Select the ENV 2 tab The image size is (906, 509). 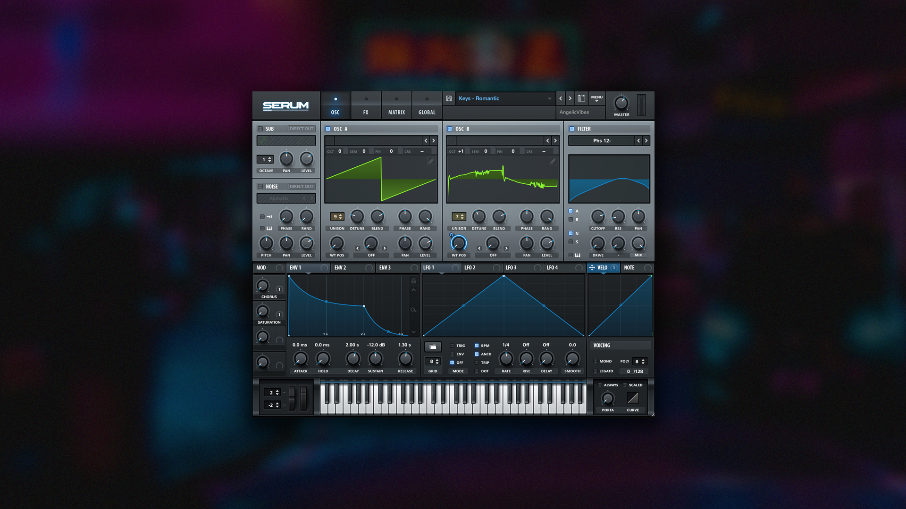pos(352,268)
